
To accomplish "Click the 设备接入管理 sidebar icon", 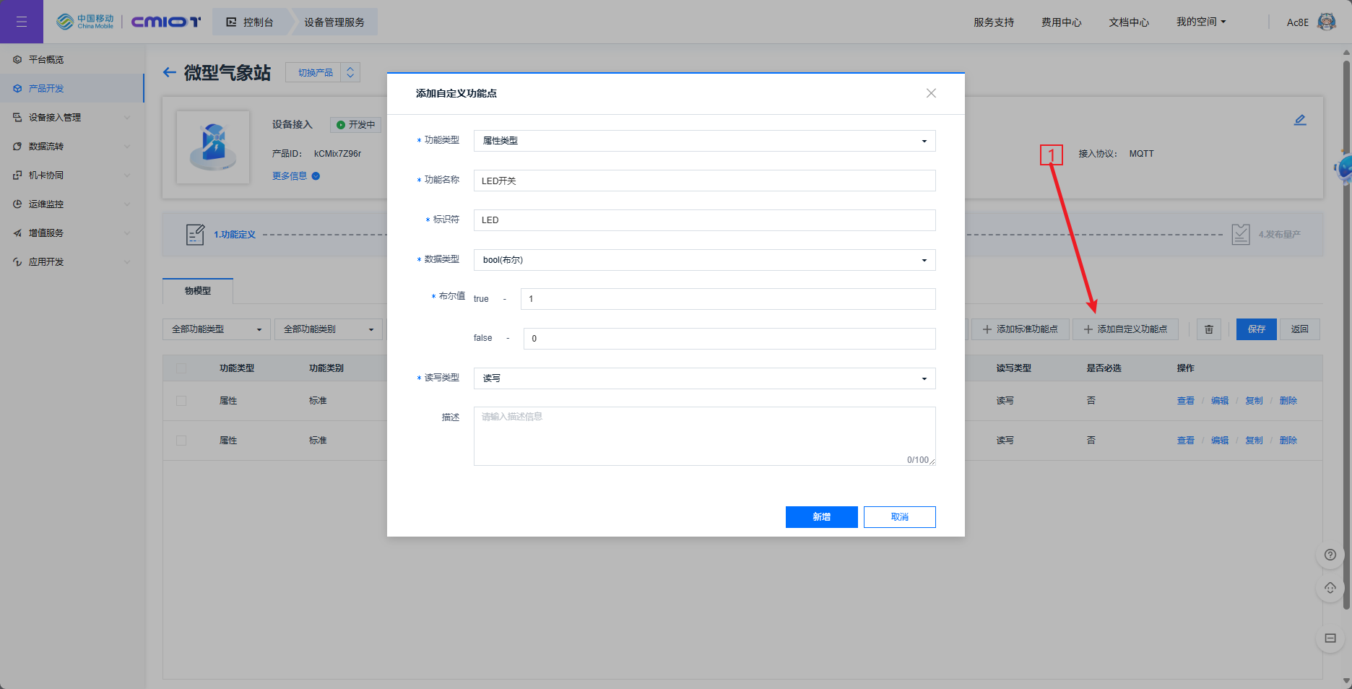I will [17, 117].
